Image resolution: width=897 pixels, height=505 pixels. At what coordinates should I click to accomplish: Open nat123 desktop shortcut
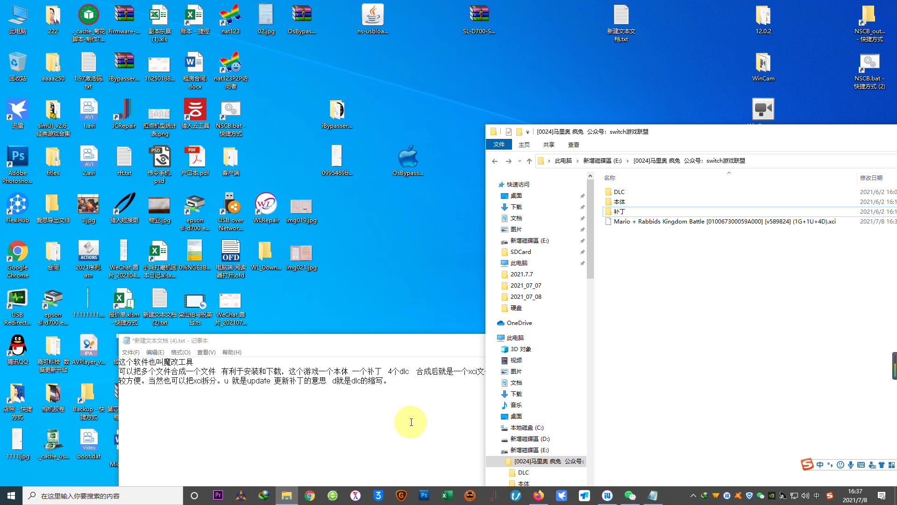click(231, 20)
